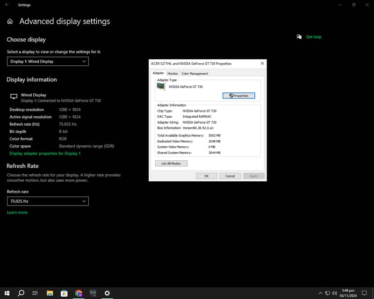The image size is (374, 299).
Task: Click the taskbar clock showing 5:48 pm
Action: tap(348, 293)
